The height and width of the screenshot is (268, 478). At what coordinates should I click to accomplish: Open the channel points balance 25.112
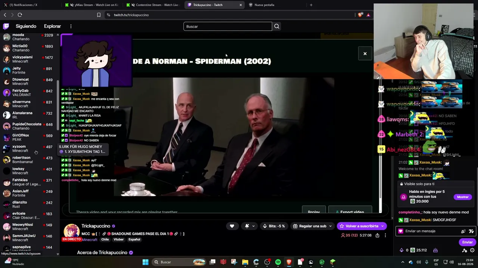click(x=419, y=250)
